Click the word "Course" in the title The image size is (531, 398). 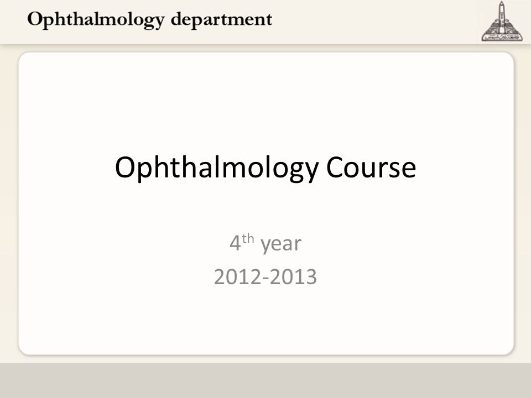[371, 167]
